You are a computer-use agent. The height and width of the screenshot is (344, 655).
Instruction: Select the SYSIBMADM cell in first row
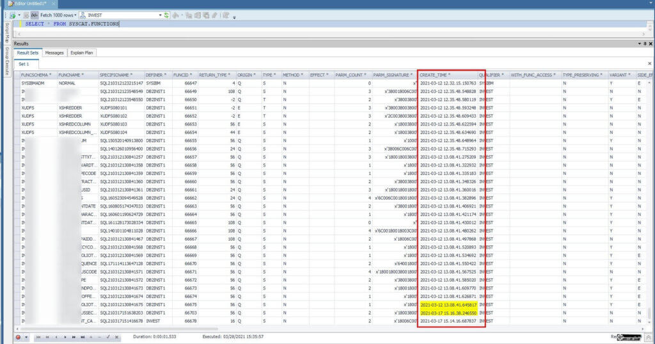(x=38, y=83)
